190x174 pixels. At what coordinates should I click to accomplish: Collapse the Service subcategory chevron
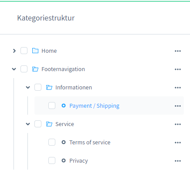click(28, 124)
